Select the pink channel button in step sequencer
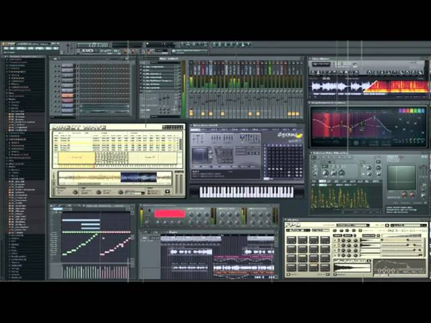 tap(68, 100)
